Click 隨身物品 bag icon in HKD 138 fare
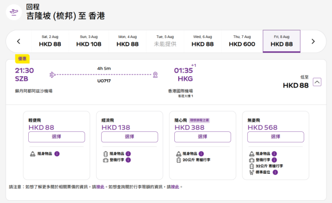The image size is (332, 203). coord(106,154)
